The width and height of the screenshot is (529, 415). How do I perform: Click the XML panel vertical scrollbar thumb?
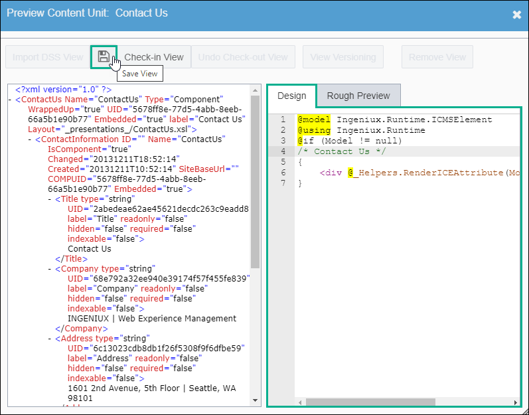[x=255, y=182]
